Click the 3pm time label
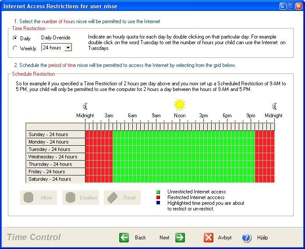The height and width of the screenshot is (249, 305). pyautogui.click(x=203, y=116)
